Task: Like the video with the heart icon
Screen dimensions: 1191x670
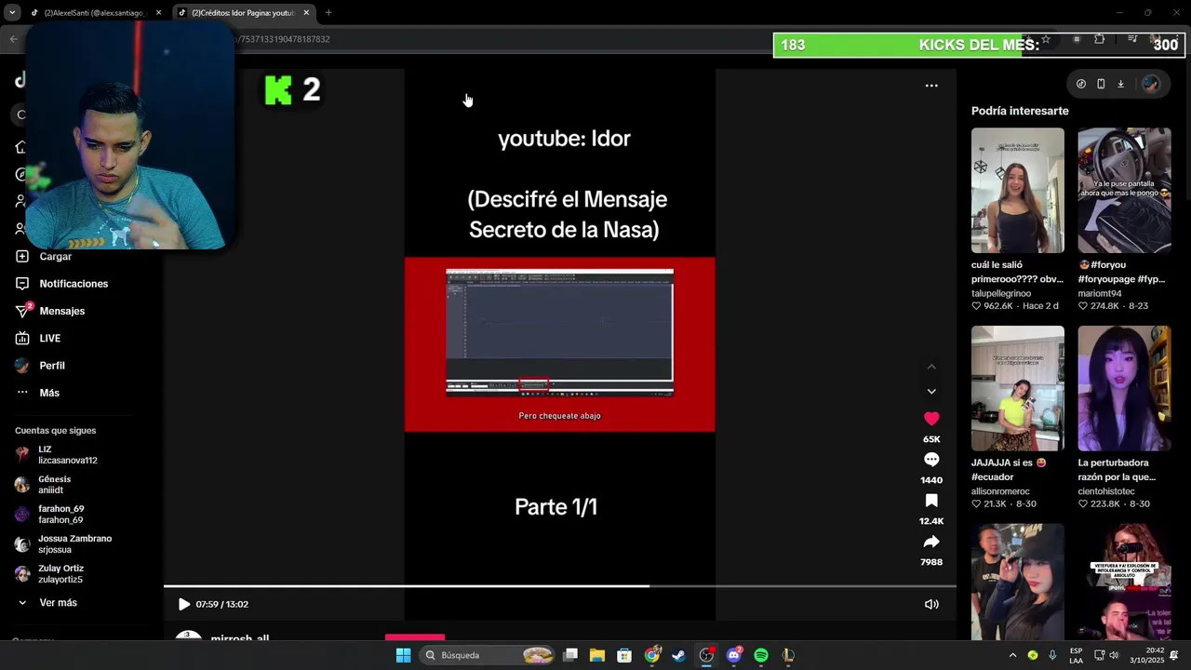Action: tap(931, 419)
